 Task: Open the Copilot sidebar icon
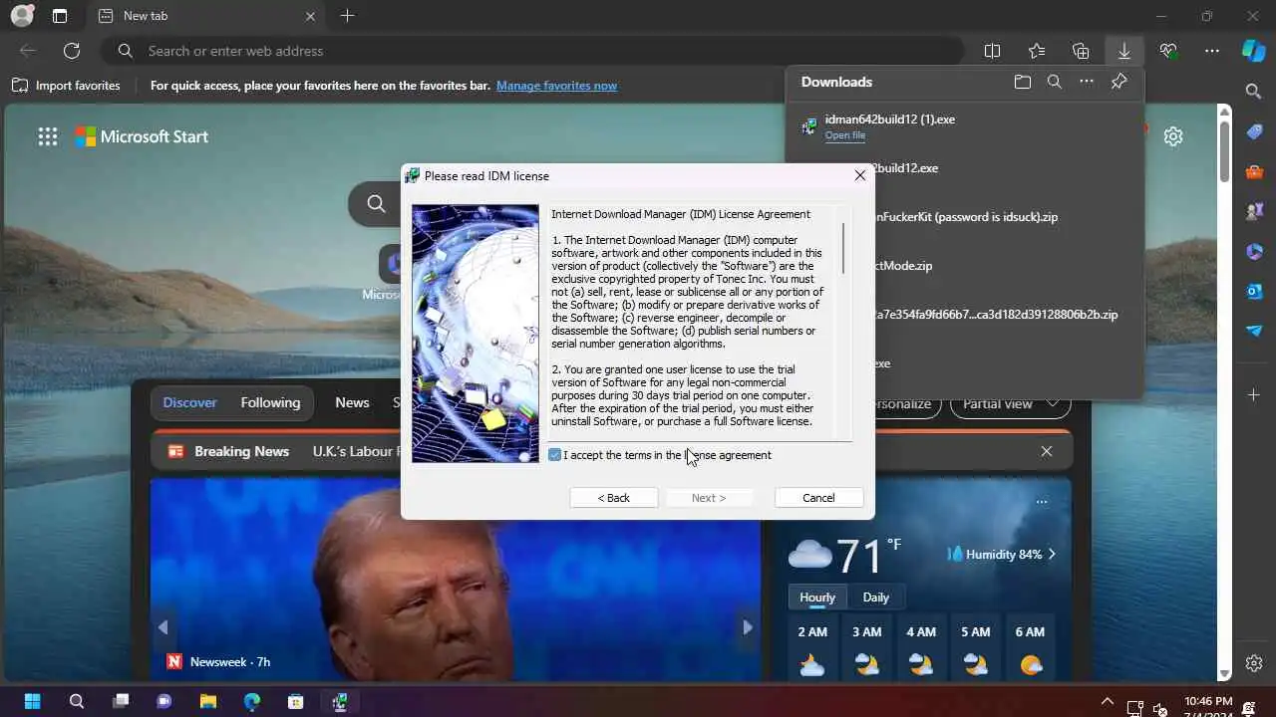1254,51
